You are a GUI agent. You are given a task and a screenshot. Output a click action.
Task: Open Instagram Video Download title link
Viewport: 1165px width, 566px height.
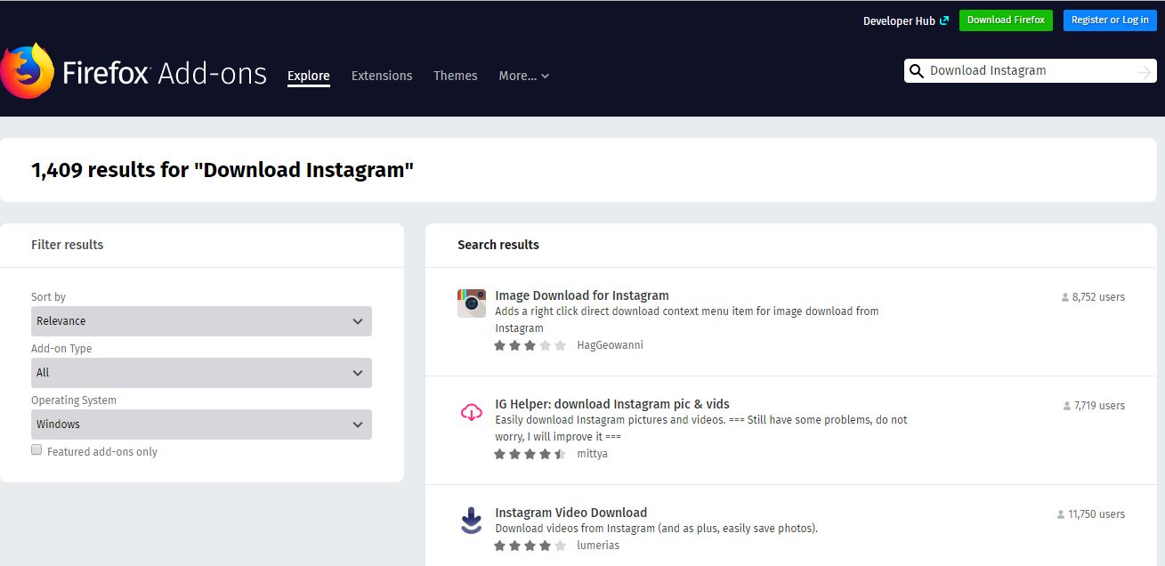(x=571, y=513)
